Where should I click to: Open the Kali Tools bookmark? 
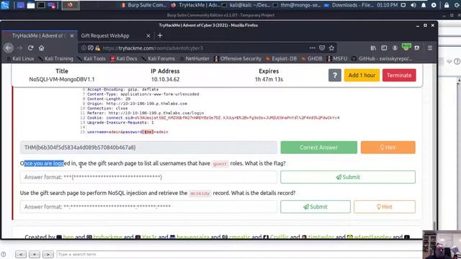tap(91, 59)
